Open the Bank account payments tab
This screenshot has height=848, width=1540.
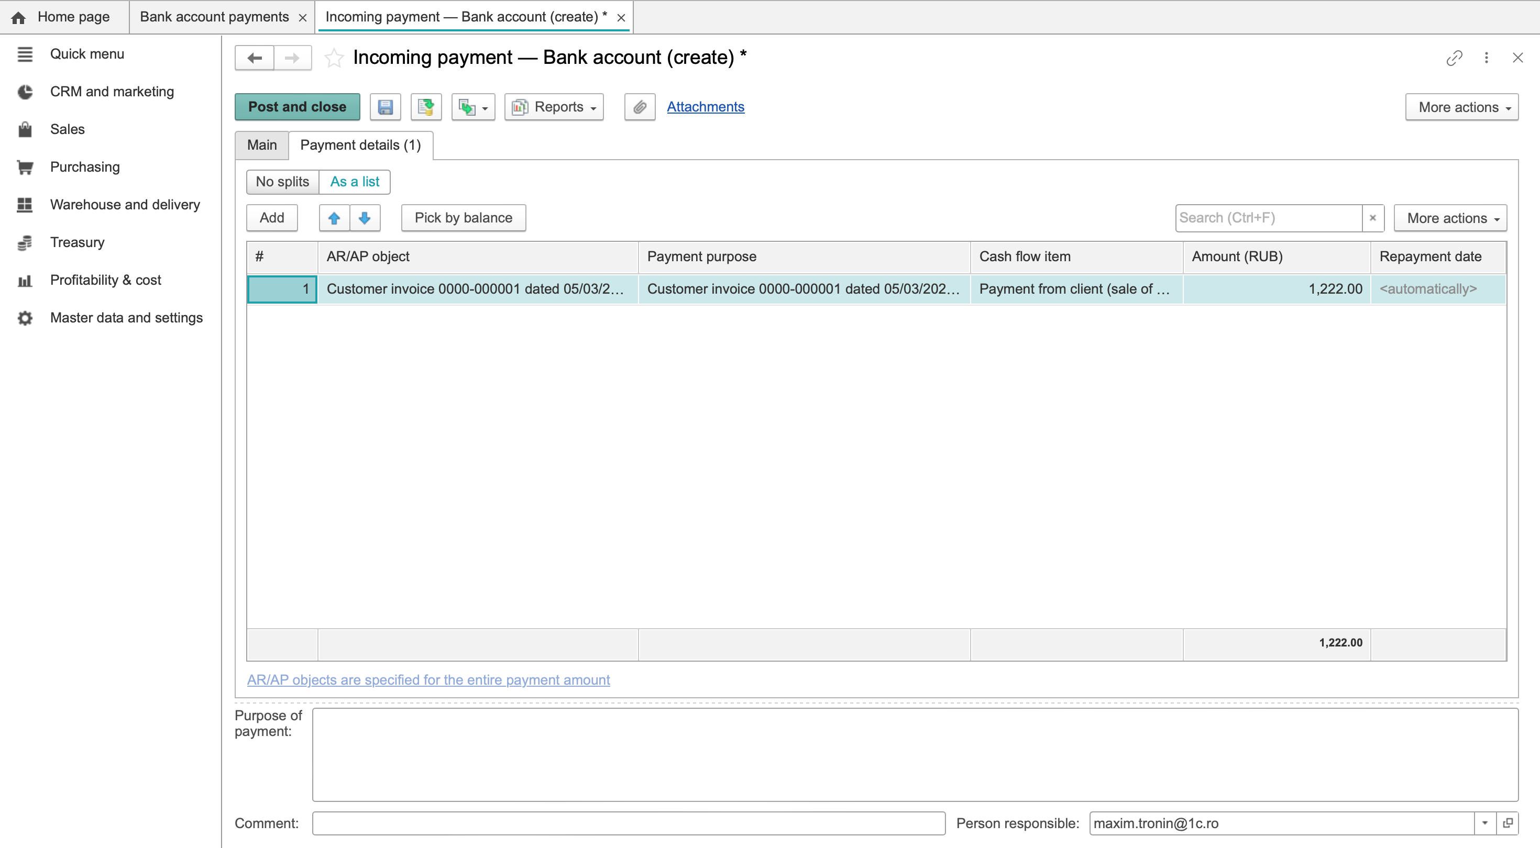coord(214,17)
